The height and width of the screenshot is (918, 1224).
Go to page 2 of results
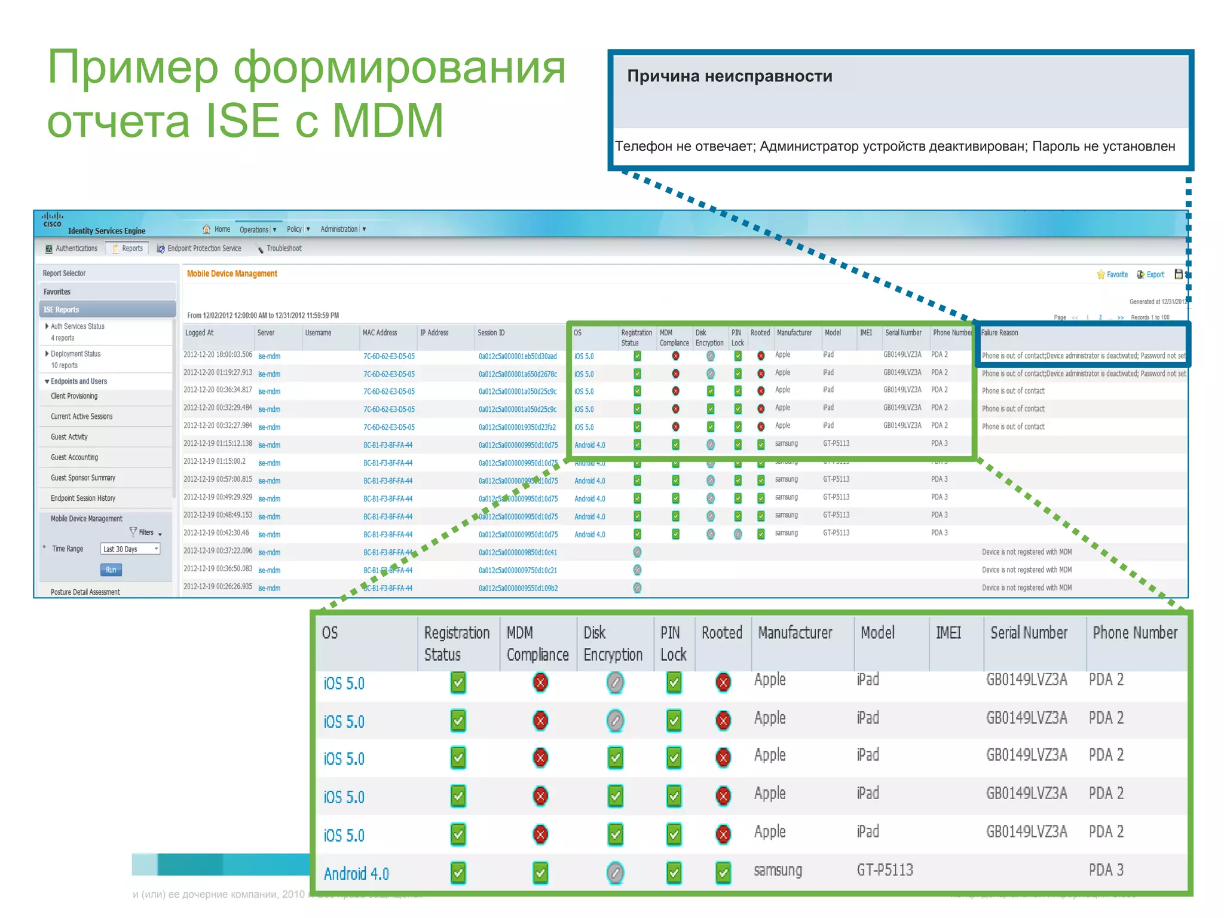tap(1100, 317)
